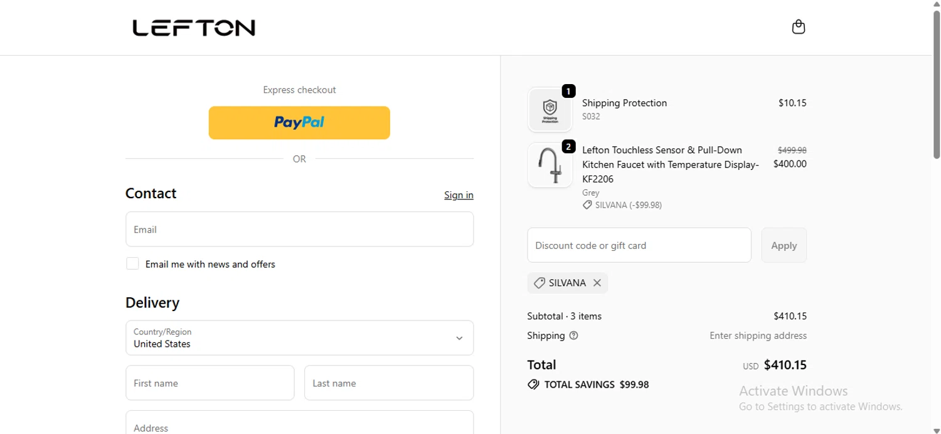The height and width of the screenshot is (434, 941).
Task: Click the $10.15 Shipping Protection price
Action: point(792,103)
